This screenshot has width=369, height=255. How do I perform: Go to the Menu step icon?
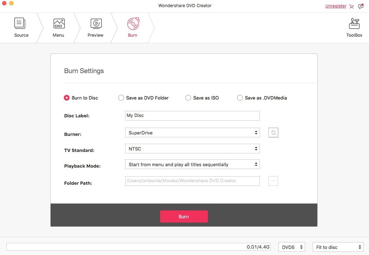click(59, 23)
